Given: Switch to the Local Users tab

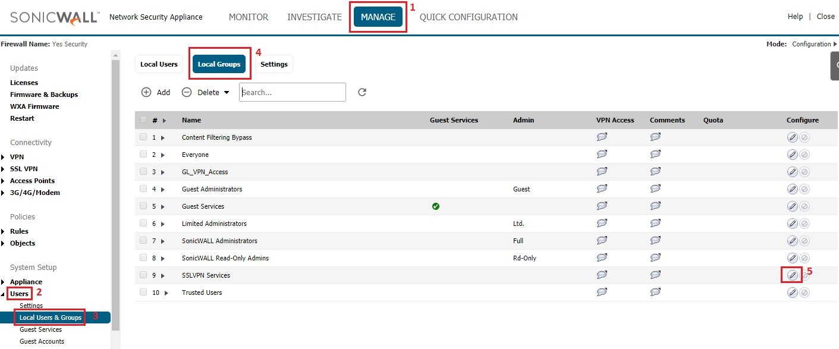Looking at the screenshot, I should point(158,64).
